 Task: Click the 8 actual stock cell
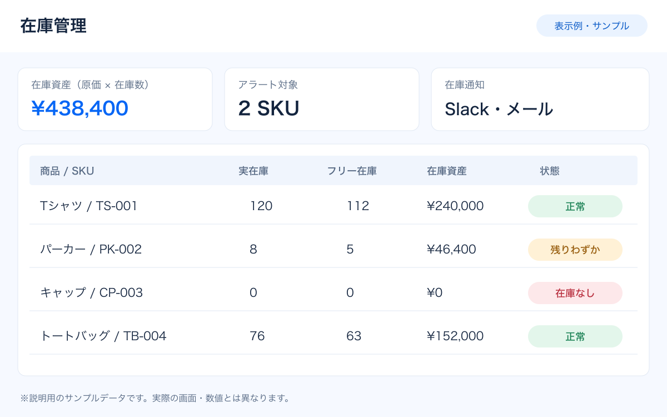click(x=253, y=249)
